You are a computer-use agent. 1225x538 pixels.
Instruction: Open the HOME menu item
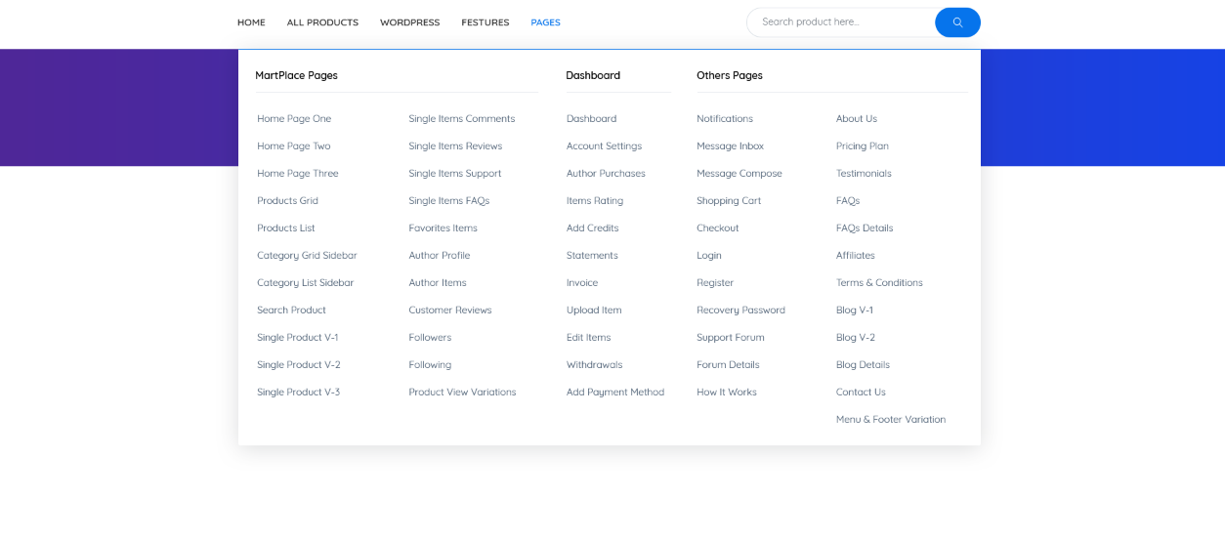click(x=251, y=22)
